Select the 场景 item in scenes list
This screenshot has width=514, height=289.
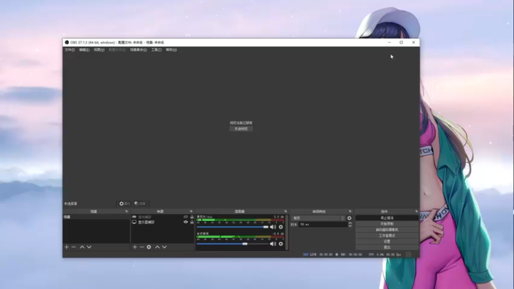click(96, 217)
